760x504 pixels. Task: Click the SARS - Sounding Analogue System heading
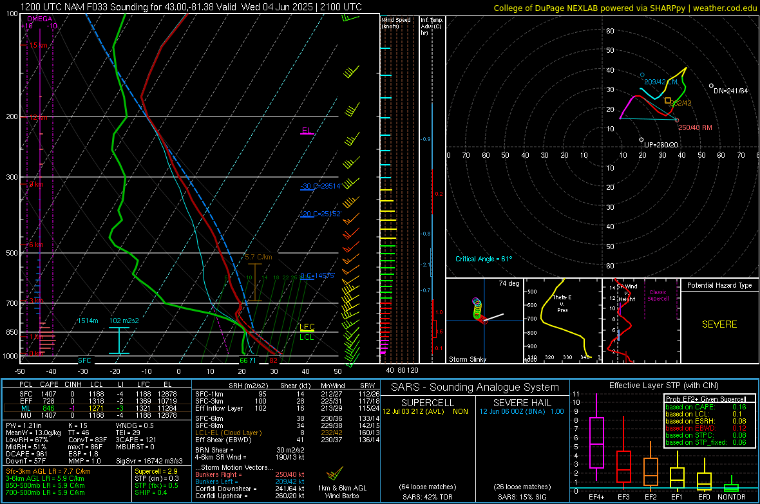475,387
